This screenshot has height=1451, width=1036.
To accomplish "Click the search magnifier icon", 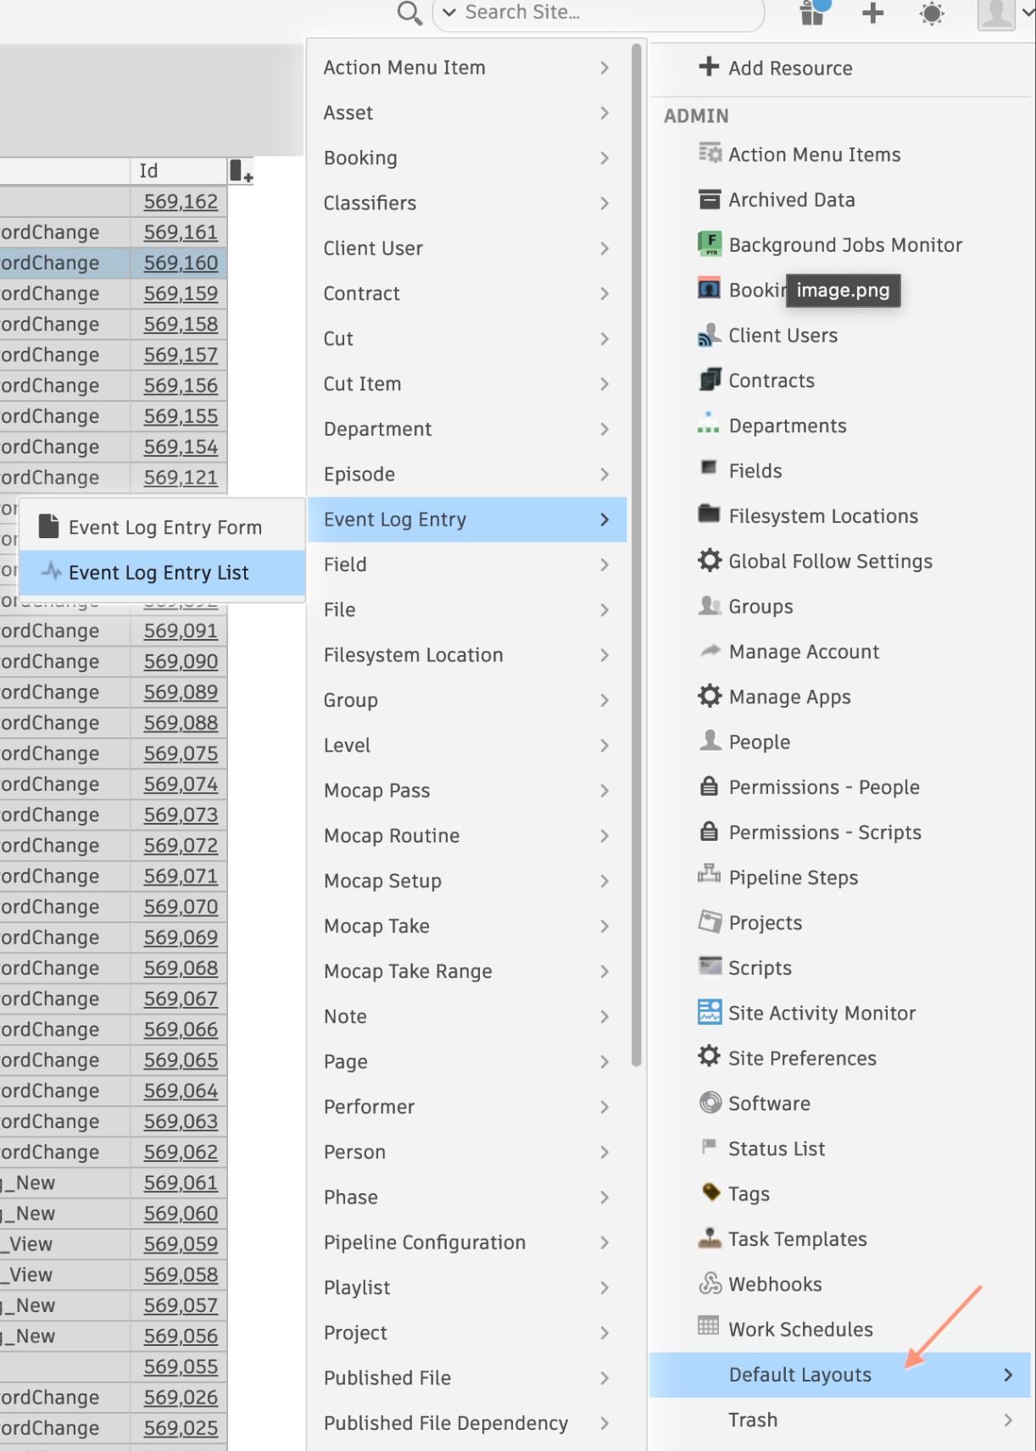I will tap(409, 13).
